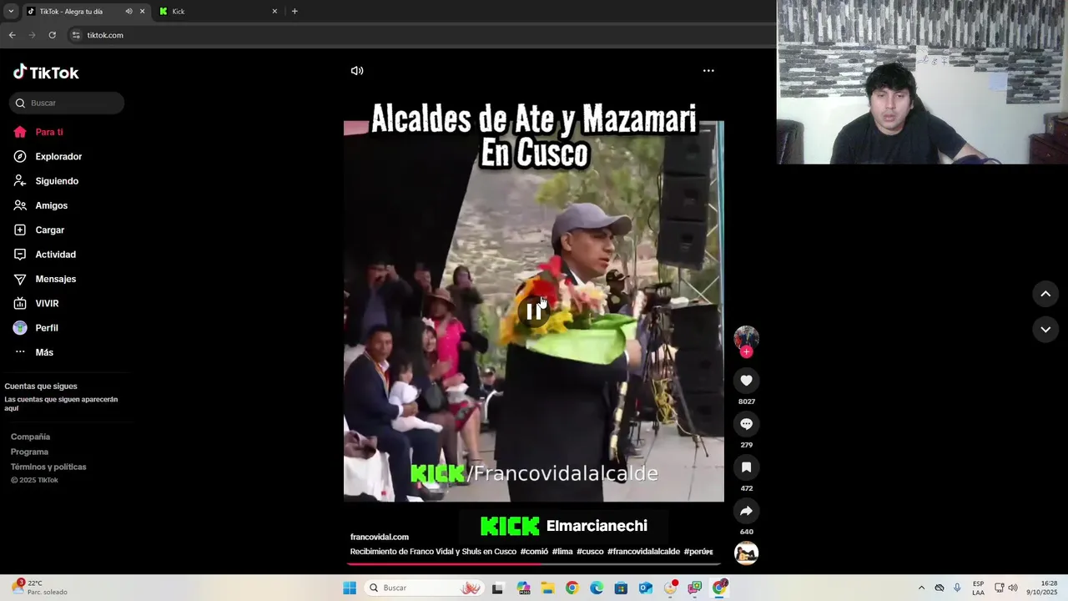
Task: Open a new browser tab
Action: (x=295, y=12)
